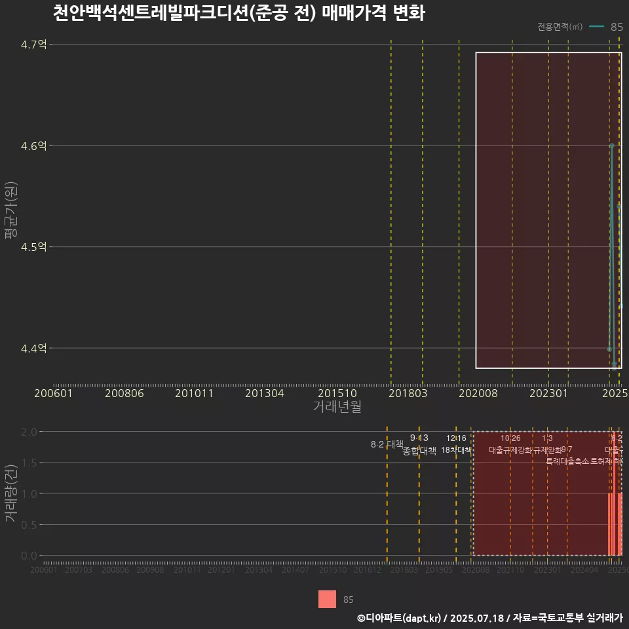Click the 201510 tick on the price chart
This screenshot has height=629, width=629.
[x=337, y=393]
